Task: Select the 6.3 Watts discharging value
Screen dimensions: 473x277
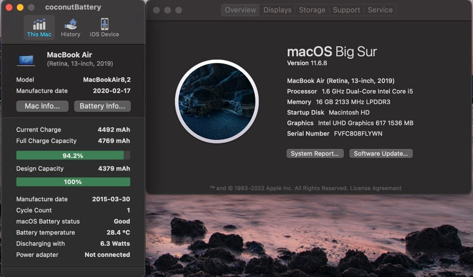Action: [x=115, y=244]
